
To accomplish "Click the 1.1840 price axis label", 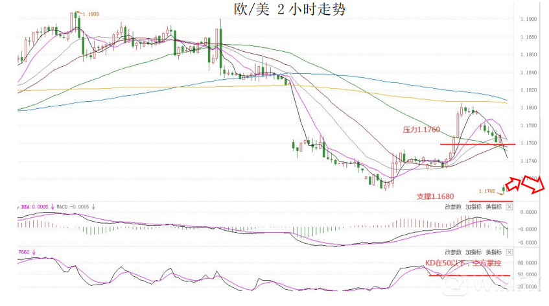I will [x=528, y=73].
